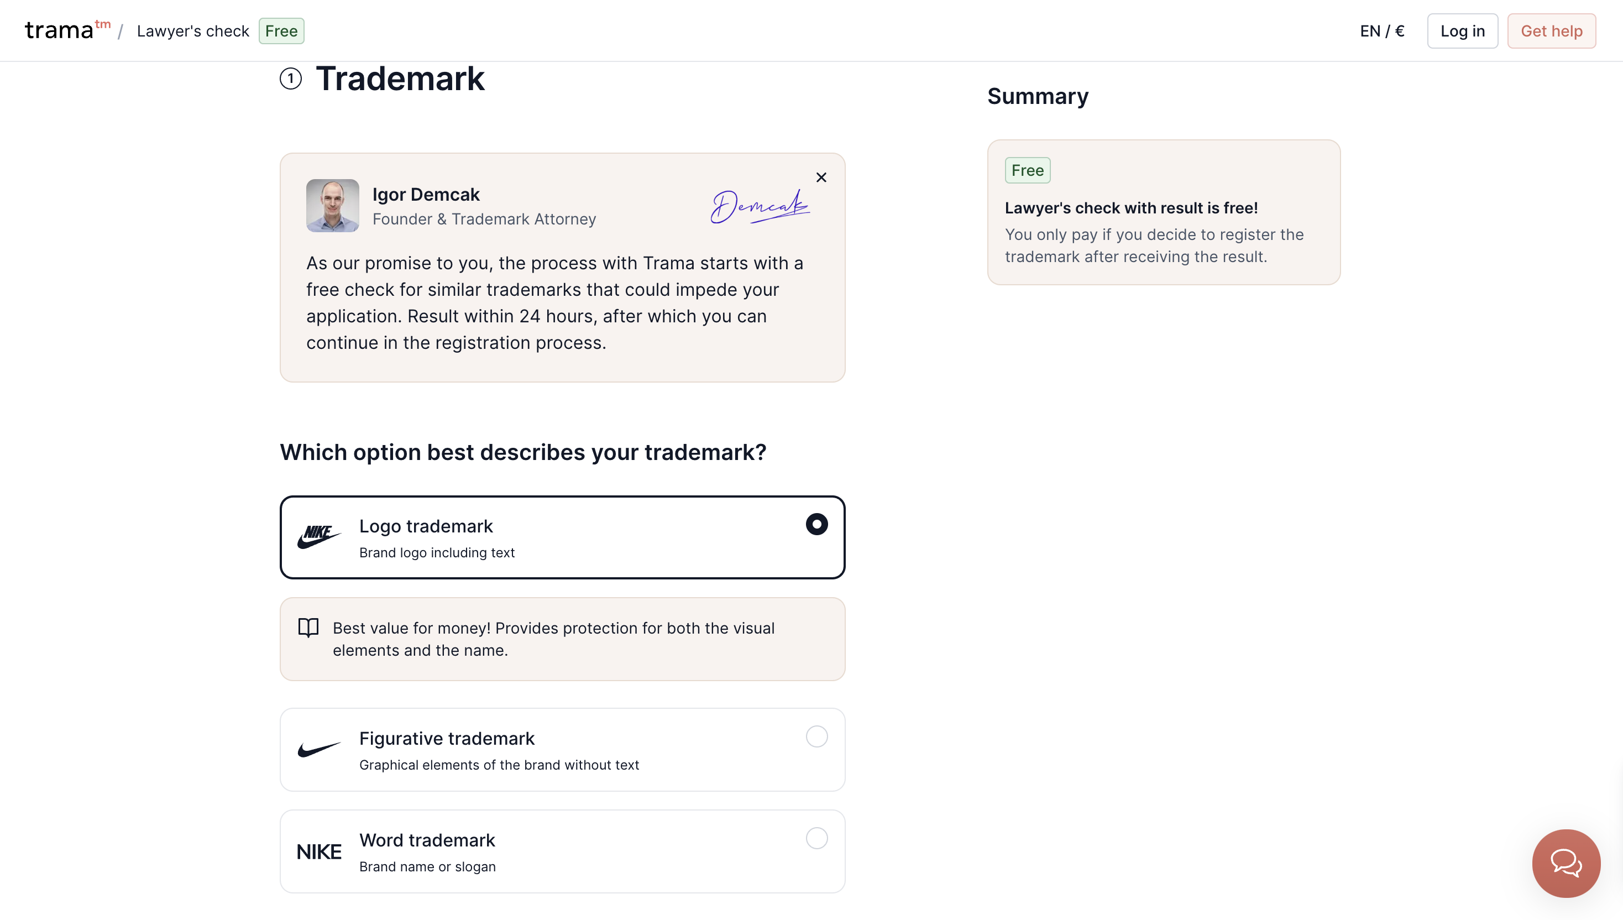
Task: Click the Free badge in header
Action: point(281,31)
